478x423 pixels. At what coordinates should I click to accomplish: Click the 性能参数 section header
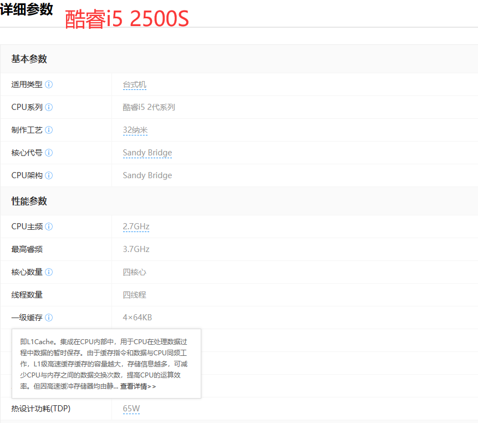[29, 201]
